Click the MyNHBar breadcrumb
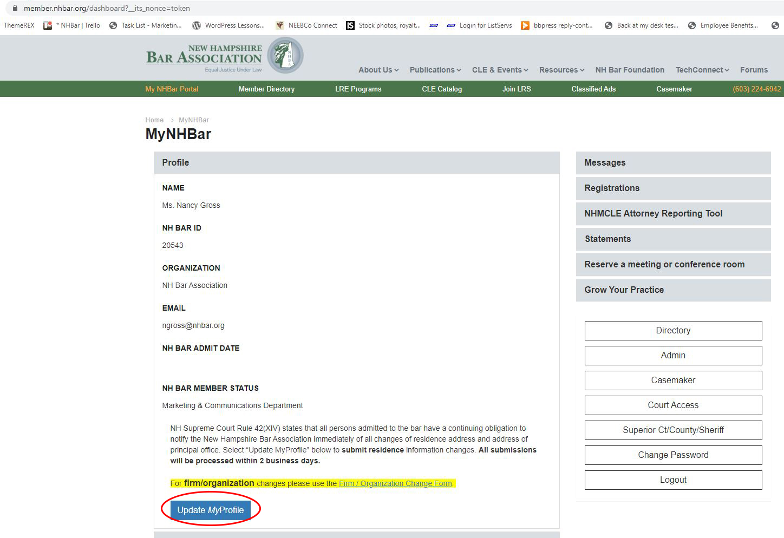784x538 pixels. [x=194, y=120]
